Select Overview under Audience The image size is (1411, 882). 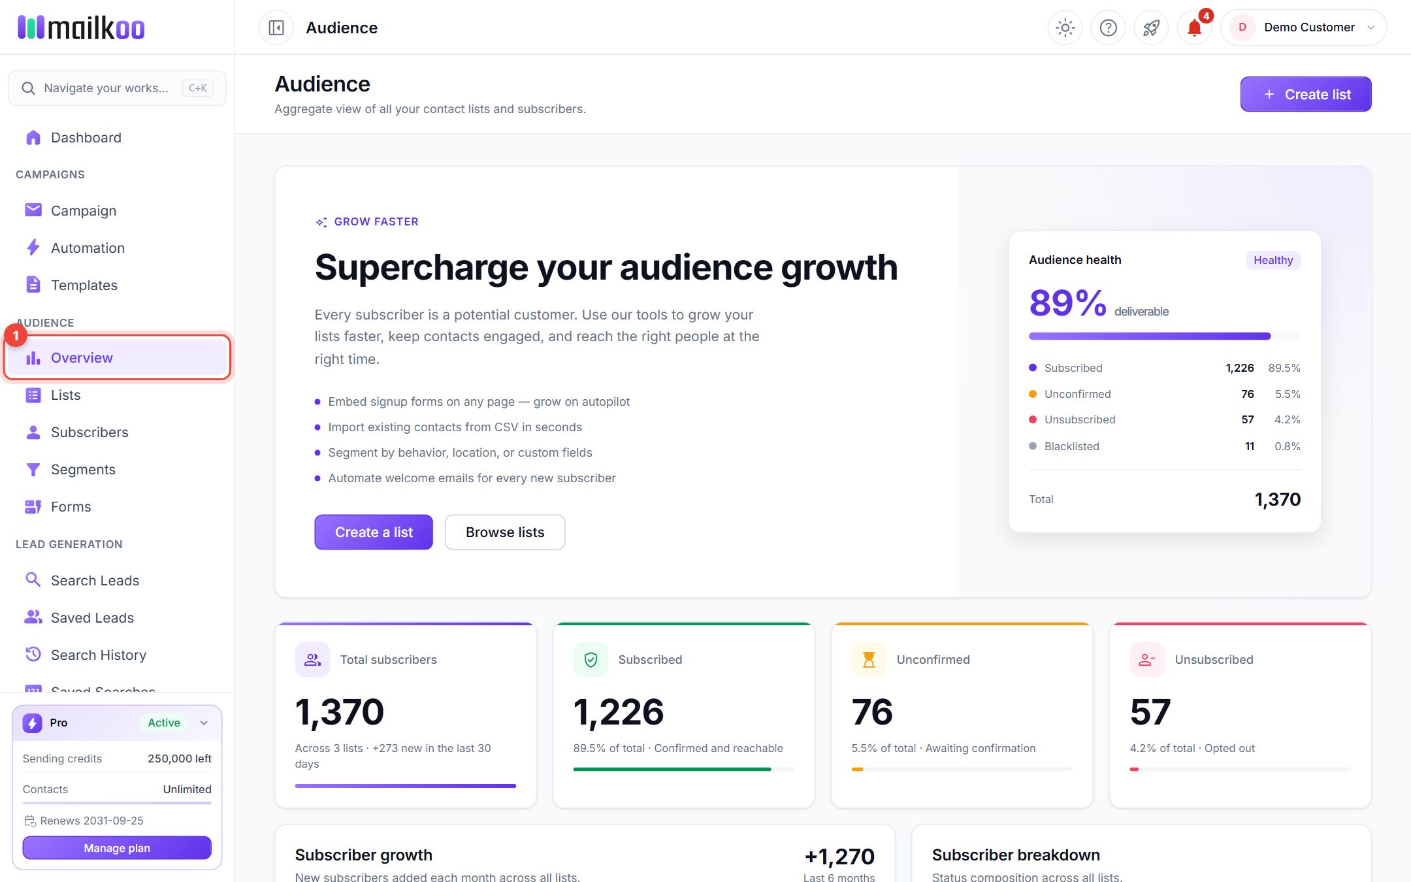(x=117, y=357)
